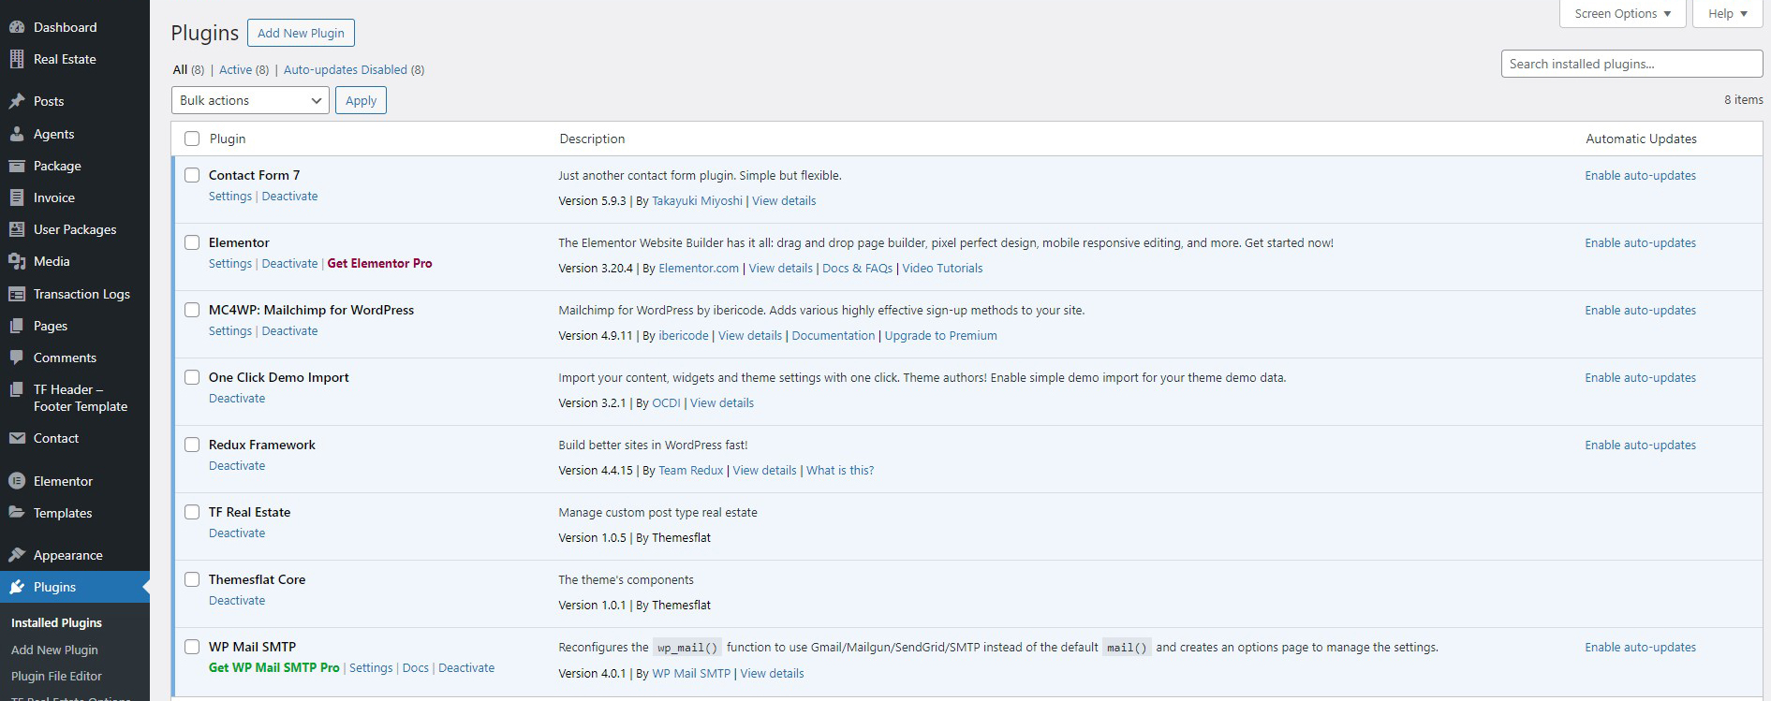Screen dimensions: 1771x701
Task: Click the ibericode author link
Action: click(684, 335)
